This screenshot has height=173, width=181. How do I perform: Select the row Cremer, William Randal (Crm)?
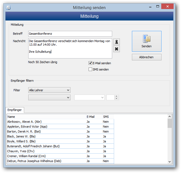pos(60,156)
